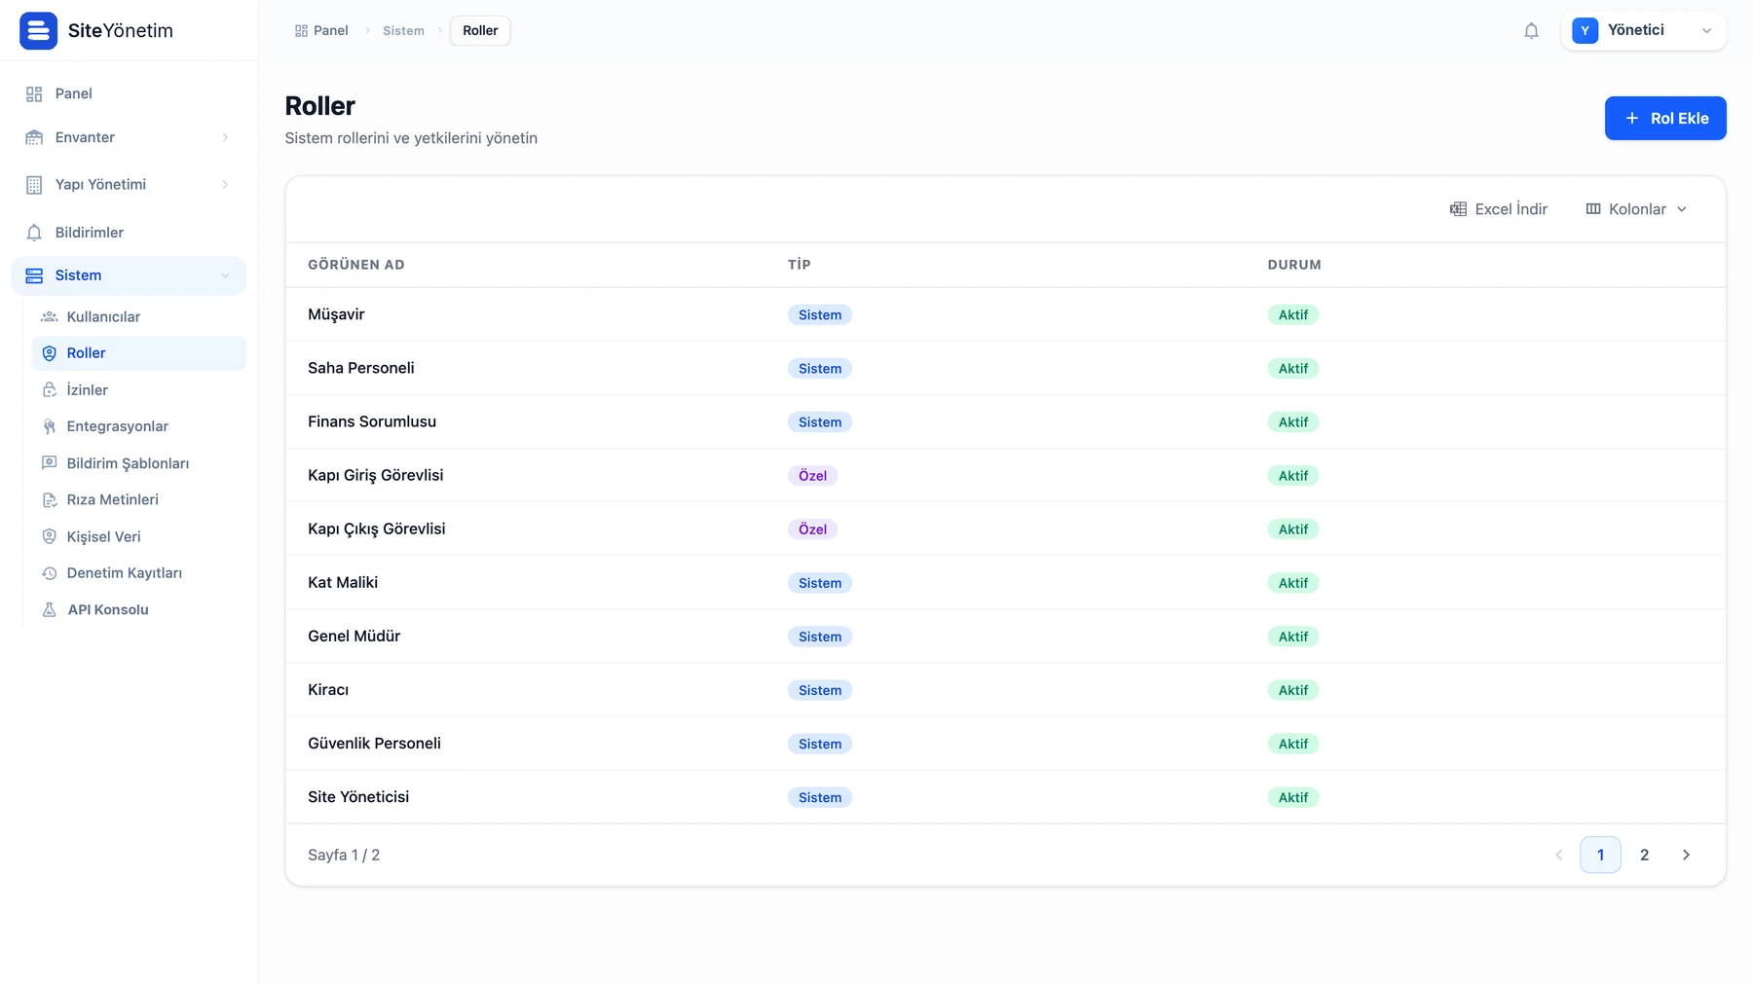Click the Rıza Metinleri document icon
Viewport: 1753px width, 985px height.
pyautogui.click(x=50, y=500)
